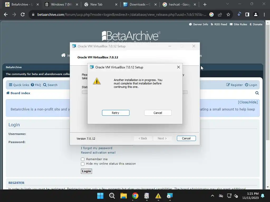Click the VirtualBox setup icon in taskbar
This screenshot has width=270, height=202.
[x=170, y=196]
